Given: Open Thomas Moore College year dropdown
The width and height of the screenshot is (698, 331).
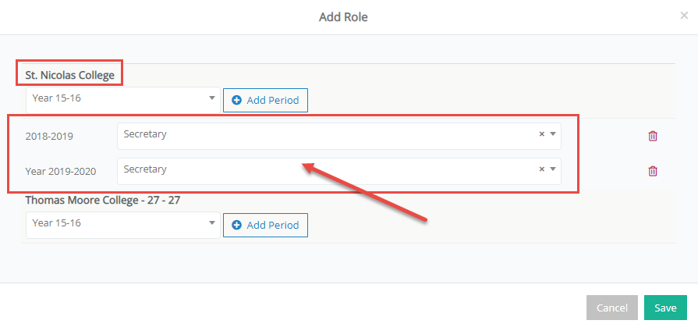Looking at the screenshot, I should point(123,225).
